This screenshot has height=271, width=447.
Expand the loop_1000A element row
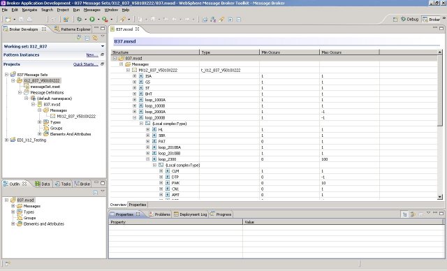(135, 100)
